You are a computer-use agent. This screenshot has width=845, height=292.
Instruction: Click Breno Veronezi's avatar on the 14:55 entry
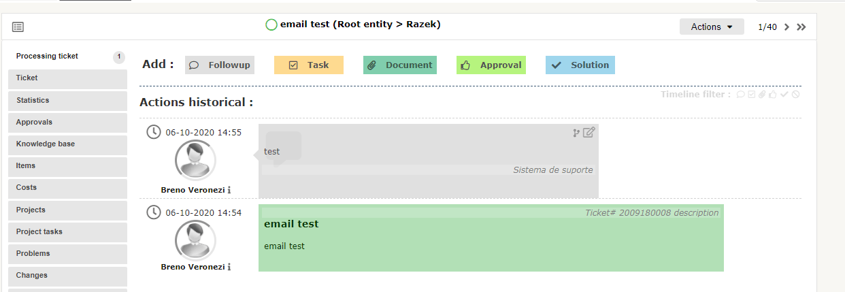[x=195, y=161]
